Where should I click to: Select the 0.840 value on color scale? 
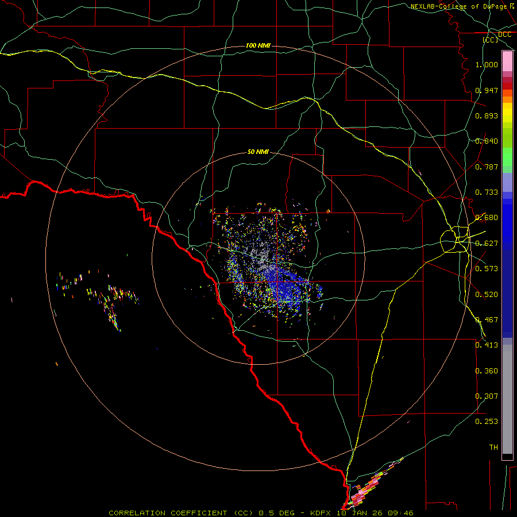[487, 141]
